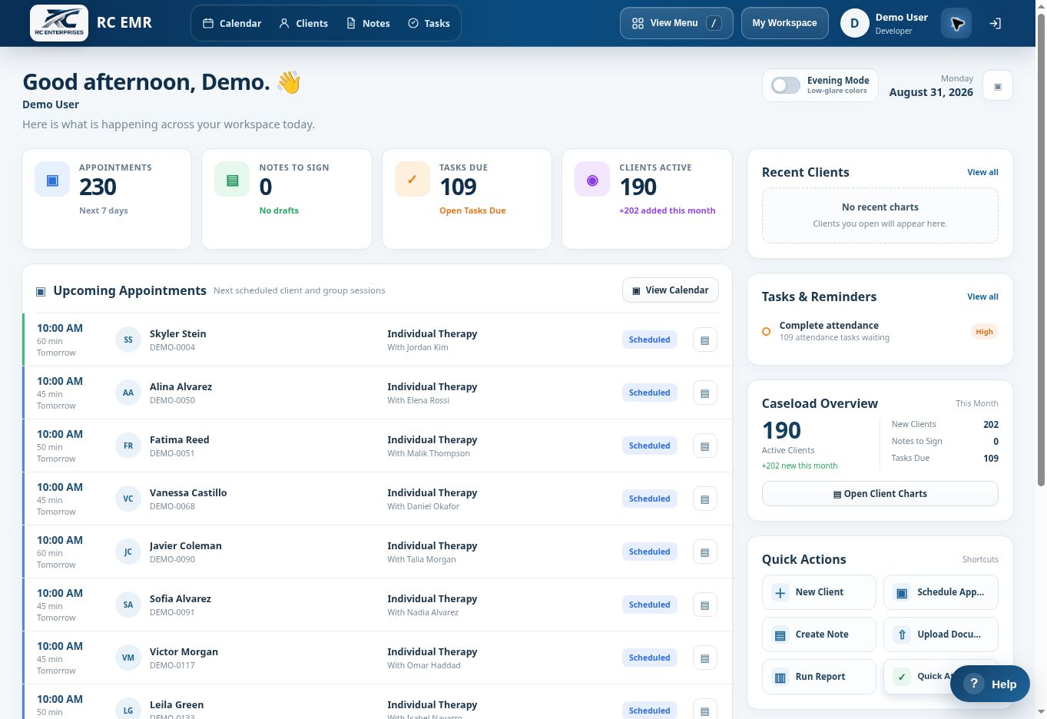This screenshot has width=1047, height=719.
Task: Click Scheduled badge for Skyler Stein
Action: [x=649, y=340]
